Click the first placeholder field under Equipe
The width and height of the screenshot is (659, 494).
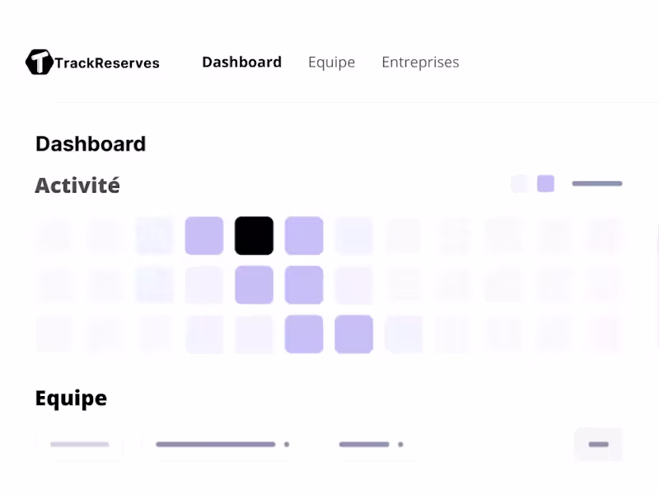[79, 445]
